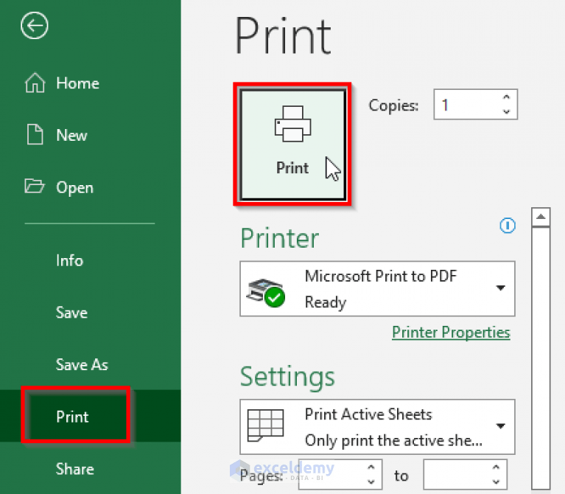Click the back arrow circle icon
The image size is (565, 494).
(x=35, y=26)
